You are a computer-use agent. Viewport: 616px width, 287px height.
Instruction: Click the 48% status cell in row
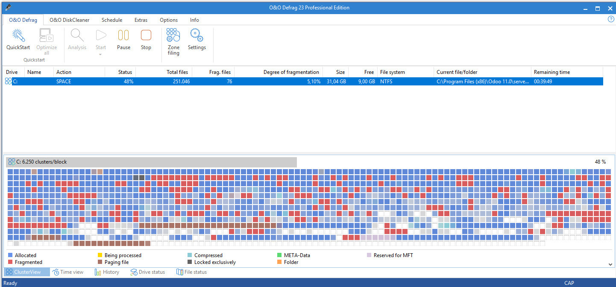(128, 81)
